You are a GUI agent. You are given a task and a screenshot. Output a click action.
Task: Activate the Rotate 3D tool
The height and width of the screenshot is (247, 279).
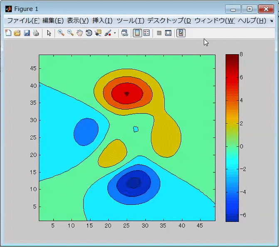pyautogui.click(x=89, y=33)
